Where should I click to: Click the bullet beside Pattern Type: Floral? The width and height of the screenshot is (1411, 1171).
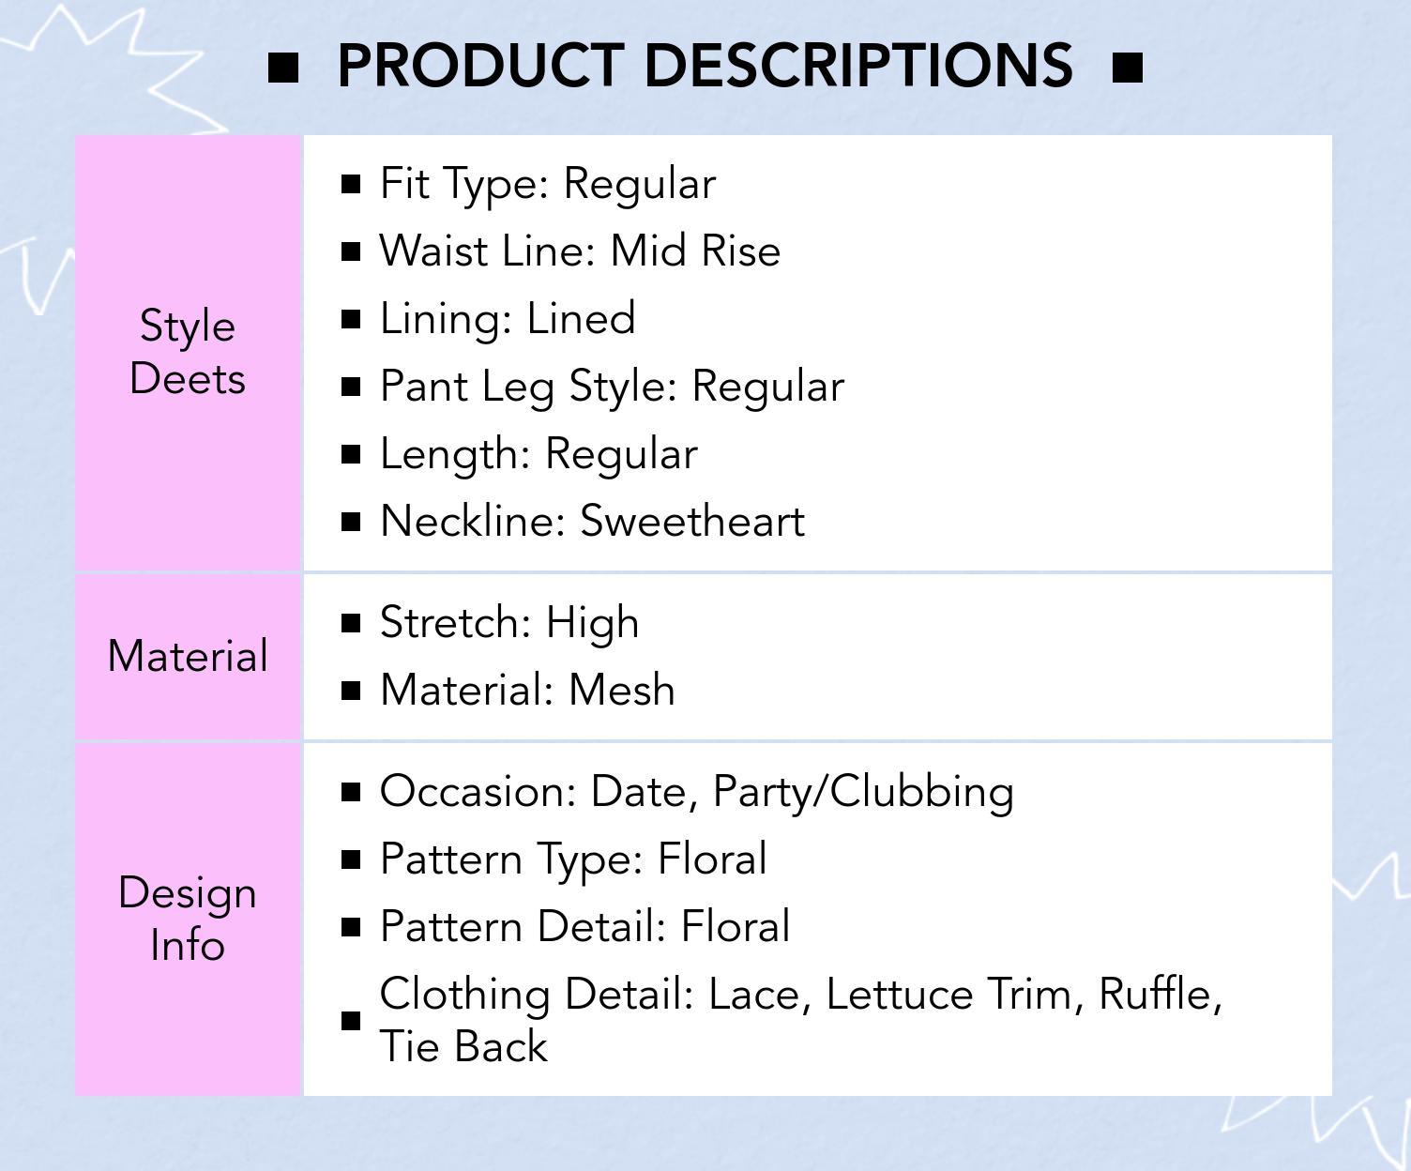click(x=351, y=859)
